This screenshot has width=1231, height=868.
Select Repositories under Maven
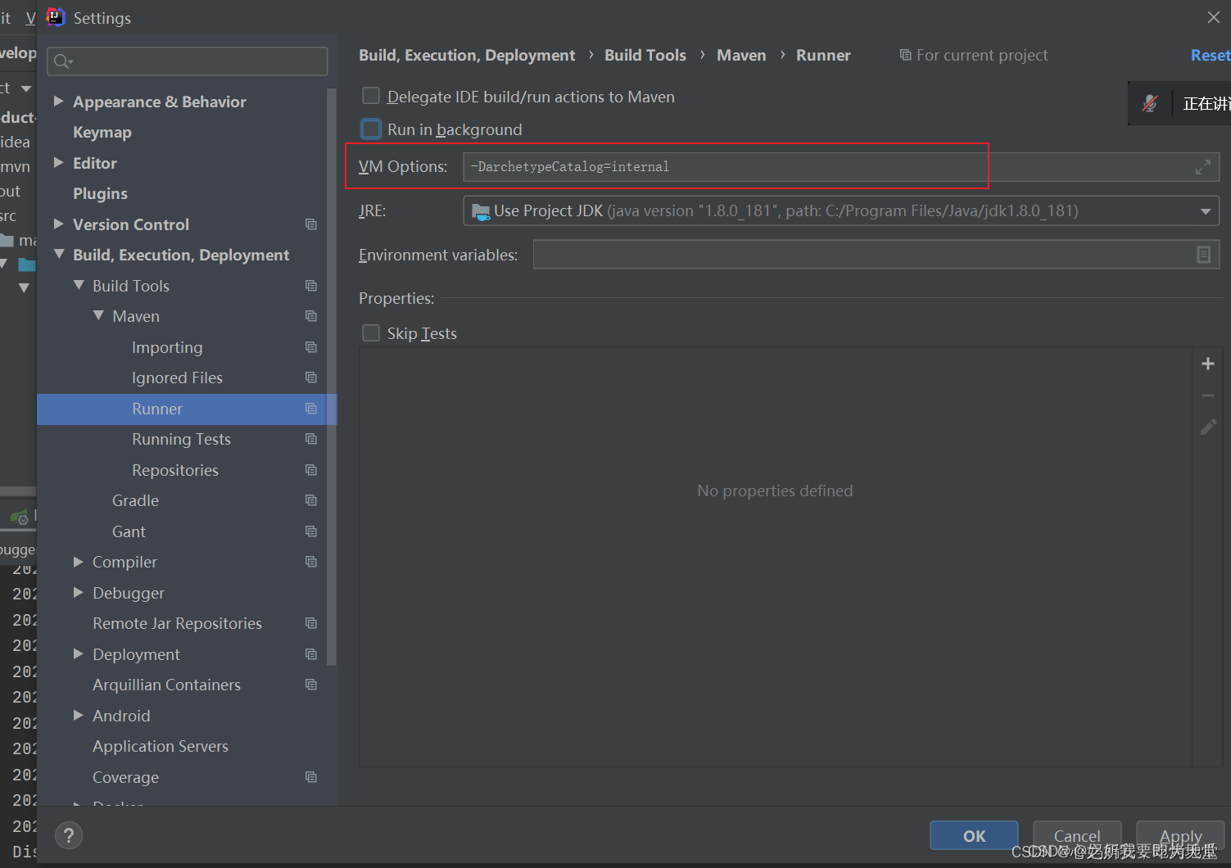(x=175, y=470)
